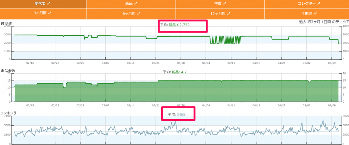Click the pin icon next to 6ヶ月間

click(138, 14)
